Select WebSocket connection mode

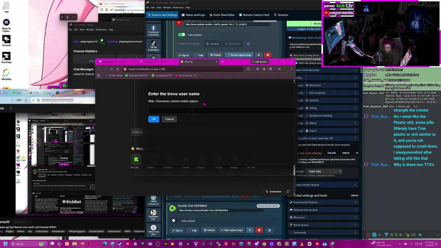coord(233,44)
